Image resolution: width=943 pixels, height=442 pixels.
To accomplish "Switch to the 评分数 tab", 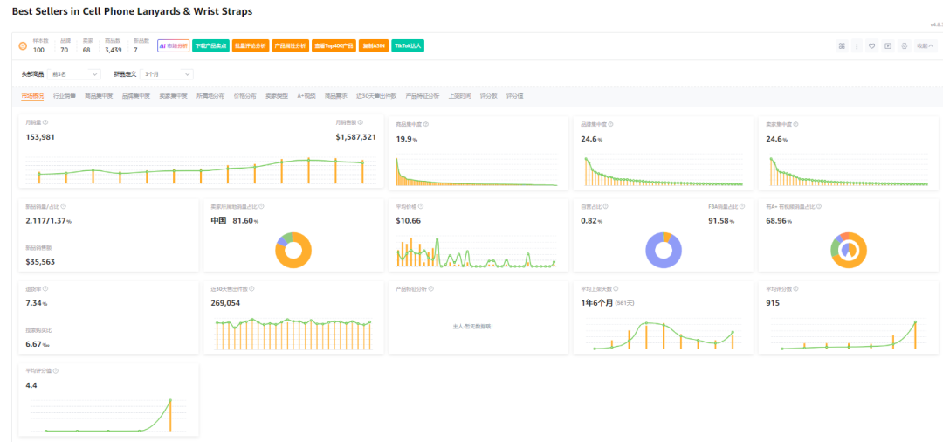I will pos(488,95).
